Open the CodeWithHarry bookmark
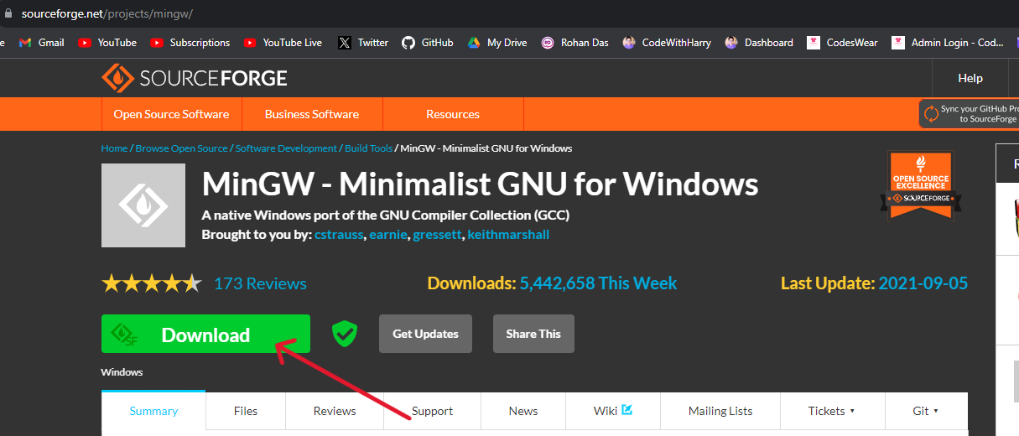 [x=667, y=43]
